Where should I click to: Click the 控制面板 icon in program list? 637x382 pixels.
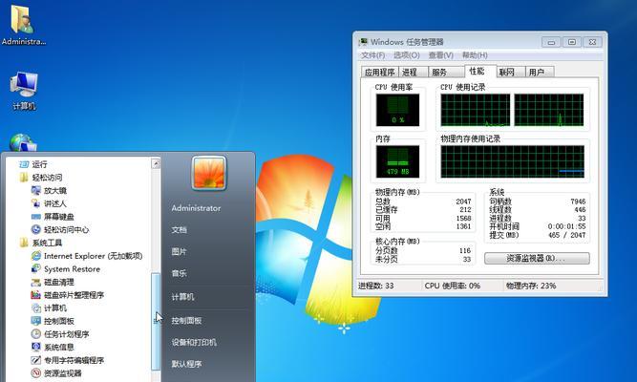coord(36,321)
